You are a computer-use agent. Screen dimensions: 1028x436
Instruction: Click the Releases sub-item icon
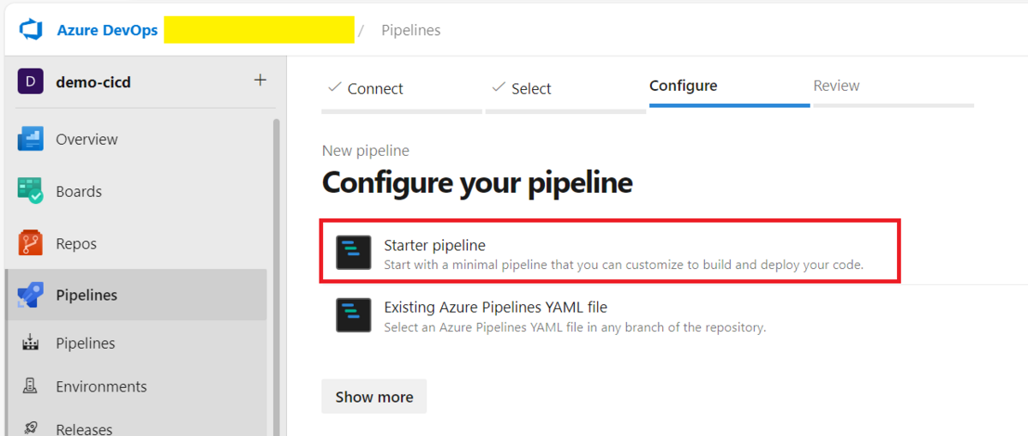[x=31, y=427]
